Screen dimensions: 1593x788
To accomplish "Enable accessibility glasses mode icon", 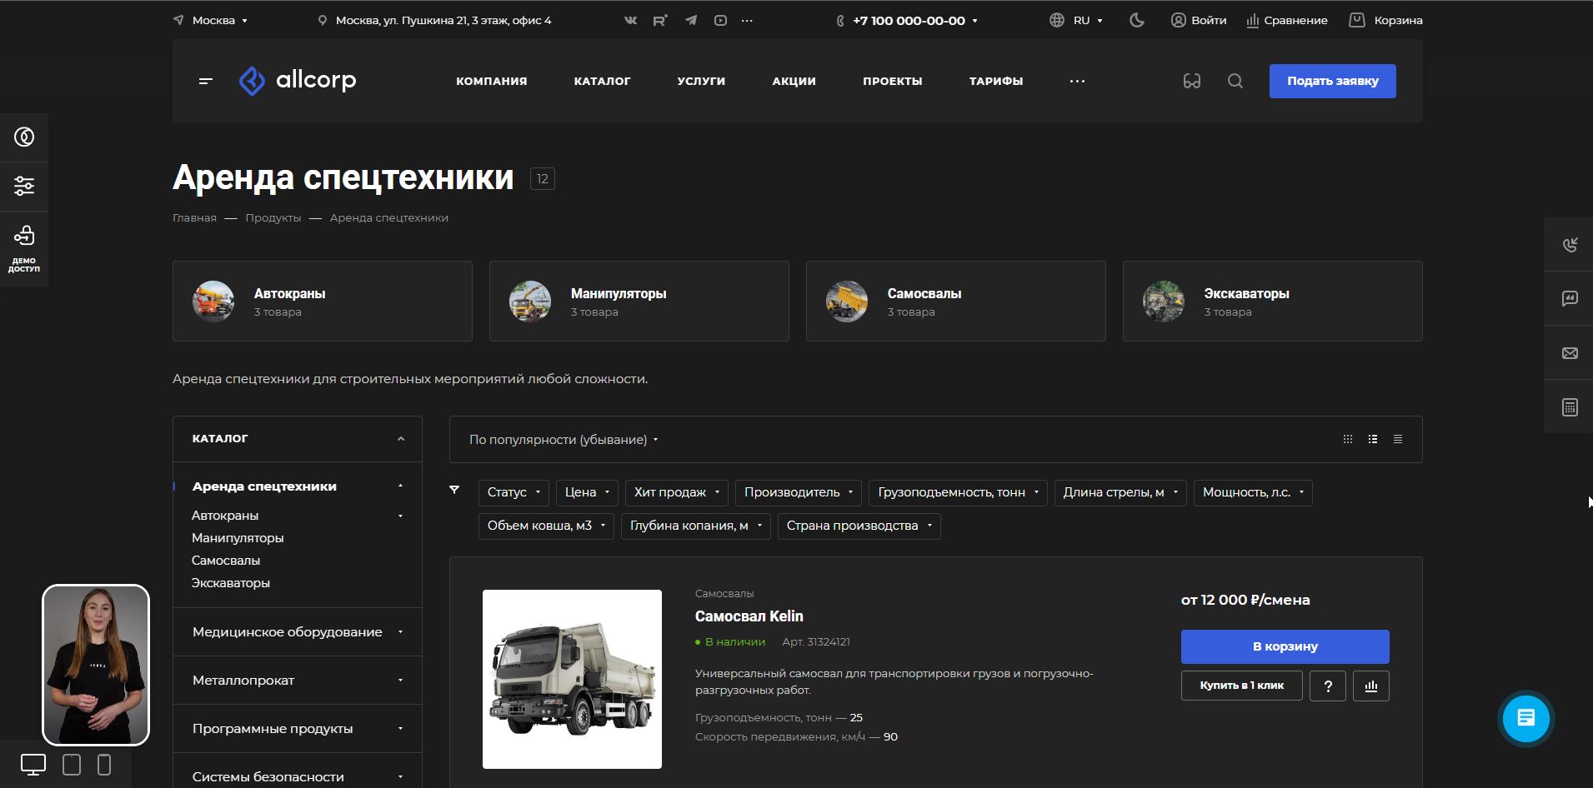I will click(1192, 81).
